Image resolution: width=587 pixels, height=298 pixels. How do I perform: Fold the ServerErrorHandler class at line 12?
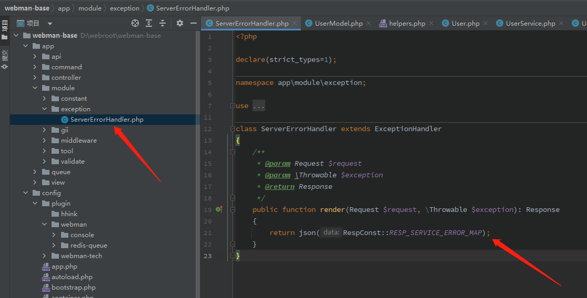232,129
